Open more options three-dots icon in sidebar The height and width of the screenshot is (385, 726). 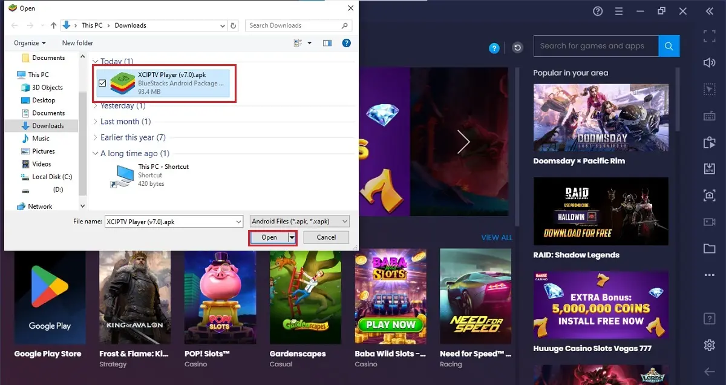point(709,275)
